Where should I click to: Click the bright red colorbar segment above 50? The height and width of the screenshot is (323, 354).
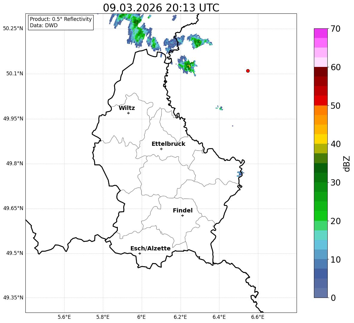tap(321, 101)
